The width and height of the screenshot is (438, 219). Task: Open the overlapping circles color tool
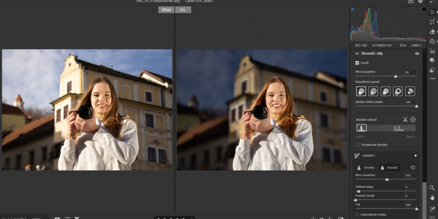click(x=432, y=70)
